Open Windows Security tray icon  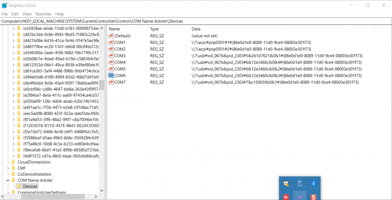[x=286, y=184]
